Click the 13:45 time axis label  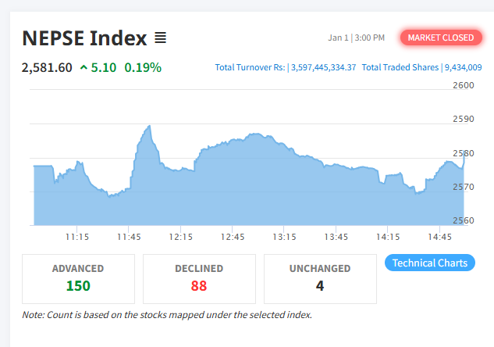point(336,237)
